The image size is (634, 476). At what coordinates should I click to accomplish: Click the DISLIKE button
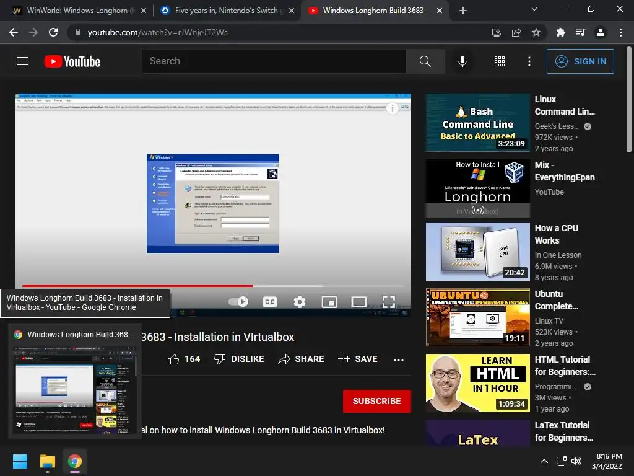[239, 359]
